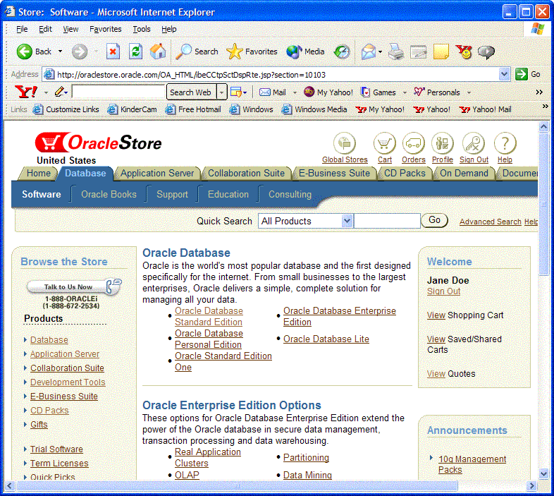Expand the Games dropdown arrow
The width and height of the screenshot is (554, 496).
(405, 92)
